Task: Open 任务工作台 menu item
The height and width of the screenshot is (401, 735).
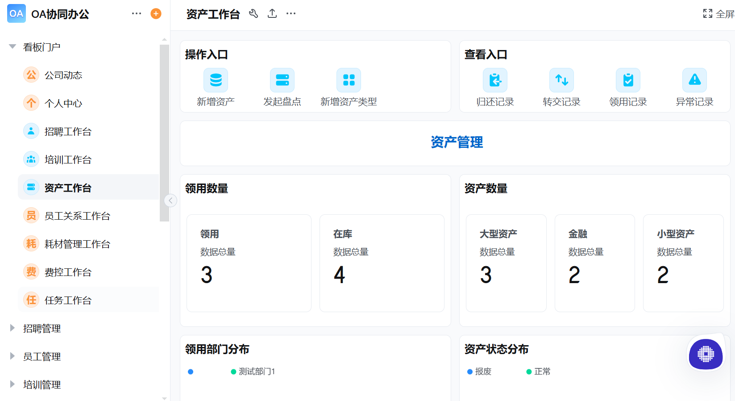Action: pos(88,300)
